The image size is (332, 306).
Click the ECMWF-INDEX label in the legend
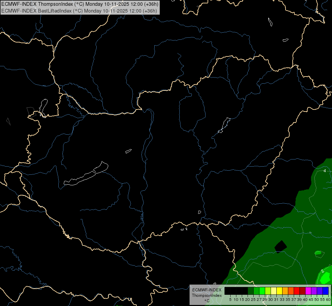207,290
